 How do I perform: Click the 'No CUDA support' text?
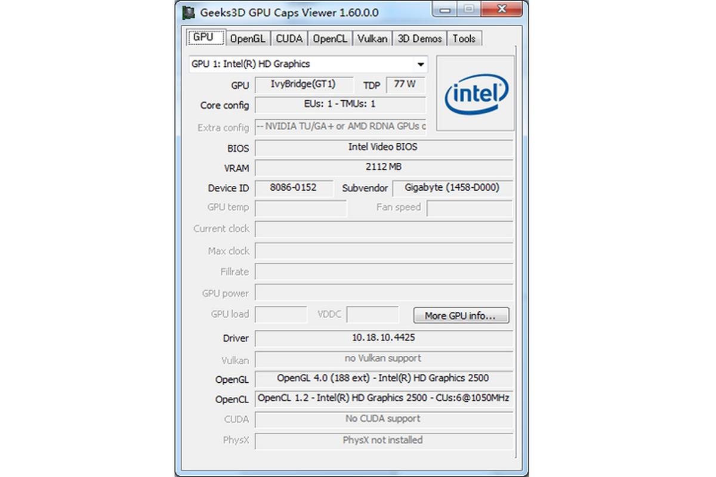[383, 419]
